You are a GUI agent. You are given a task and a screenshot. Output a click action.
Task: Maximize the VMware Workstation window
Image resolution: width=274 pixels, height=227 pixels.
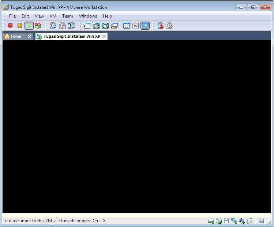[x=253, y=7]
